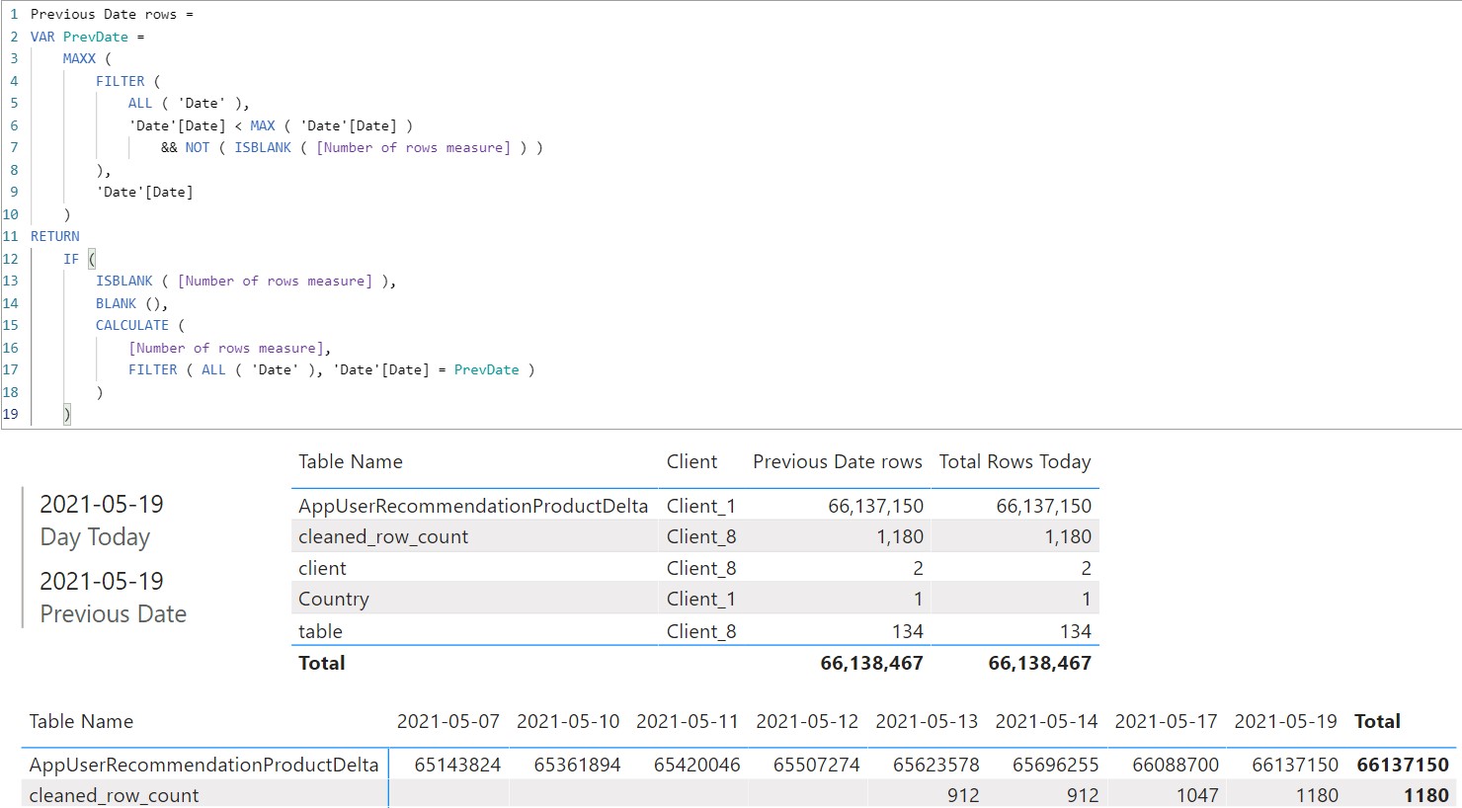Click matrix value 65143824
The height and width of the screenshot is (808, 1462).
coord(457,765)
